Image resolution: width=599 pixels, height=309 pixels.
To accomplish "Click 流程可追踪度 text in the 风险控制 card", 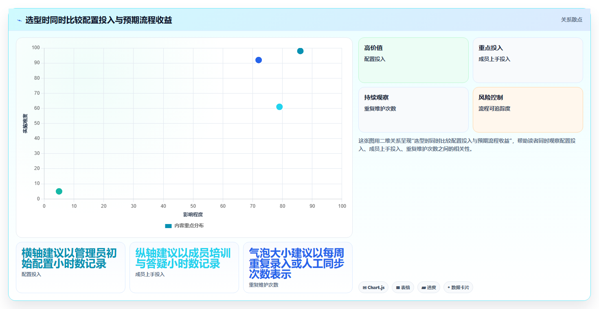I will click(494, 109).
